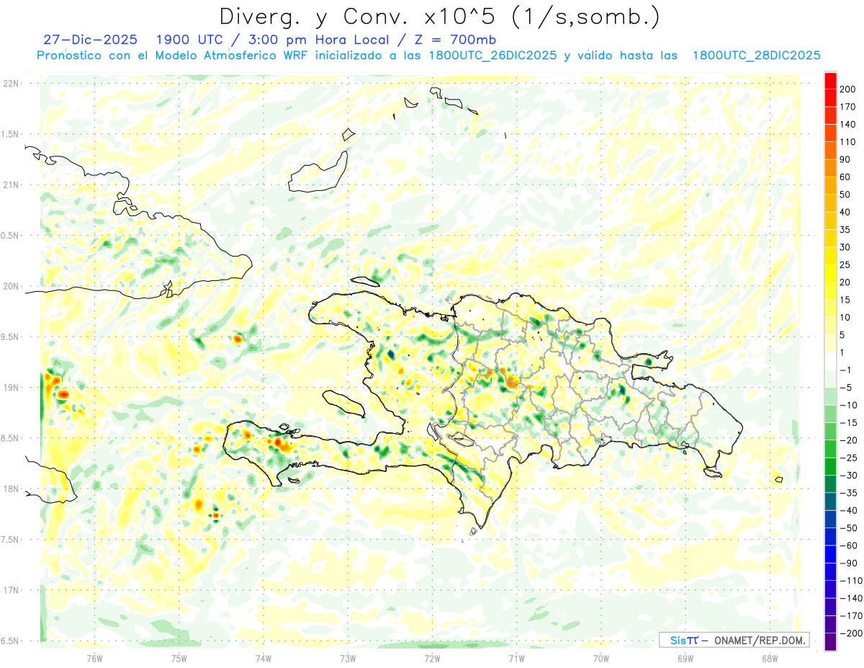Click the '20N' latitude axis label

click(x=10, y=286)
